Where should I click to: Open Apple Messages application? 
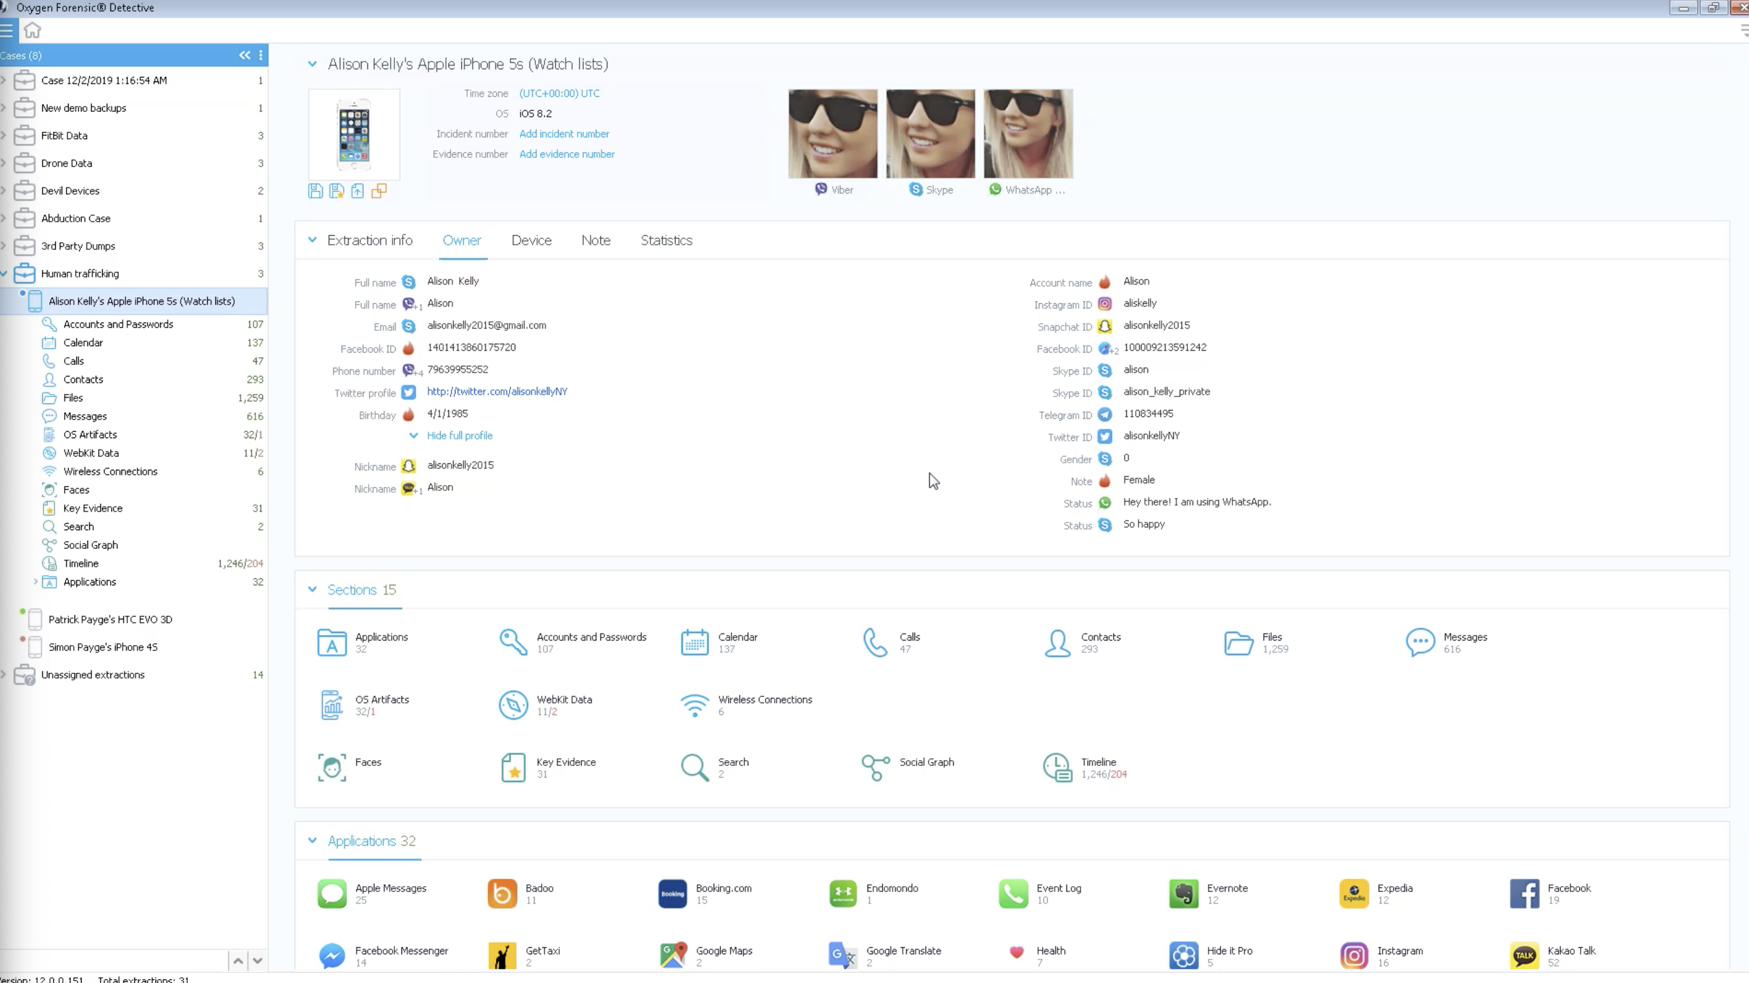(372, 893)
